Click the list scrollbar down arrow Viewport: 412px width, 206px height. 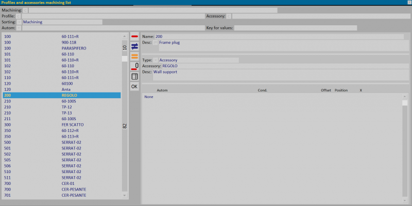coord(125,195)
